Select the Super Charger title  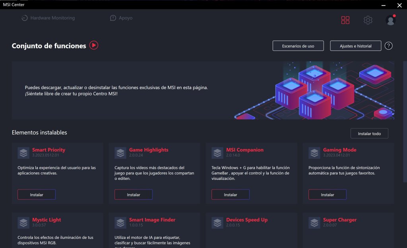pos(340,219)
